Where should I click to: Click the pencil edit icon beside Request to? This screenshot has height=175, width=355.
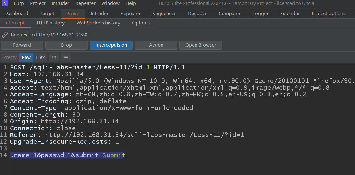pyautogui.click(x=5, y=35)
